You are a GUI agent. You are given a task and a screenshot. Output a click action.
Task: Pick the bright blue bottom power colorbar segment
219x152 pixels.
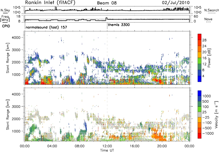[x=200, y=79]
